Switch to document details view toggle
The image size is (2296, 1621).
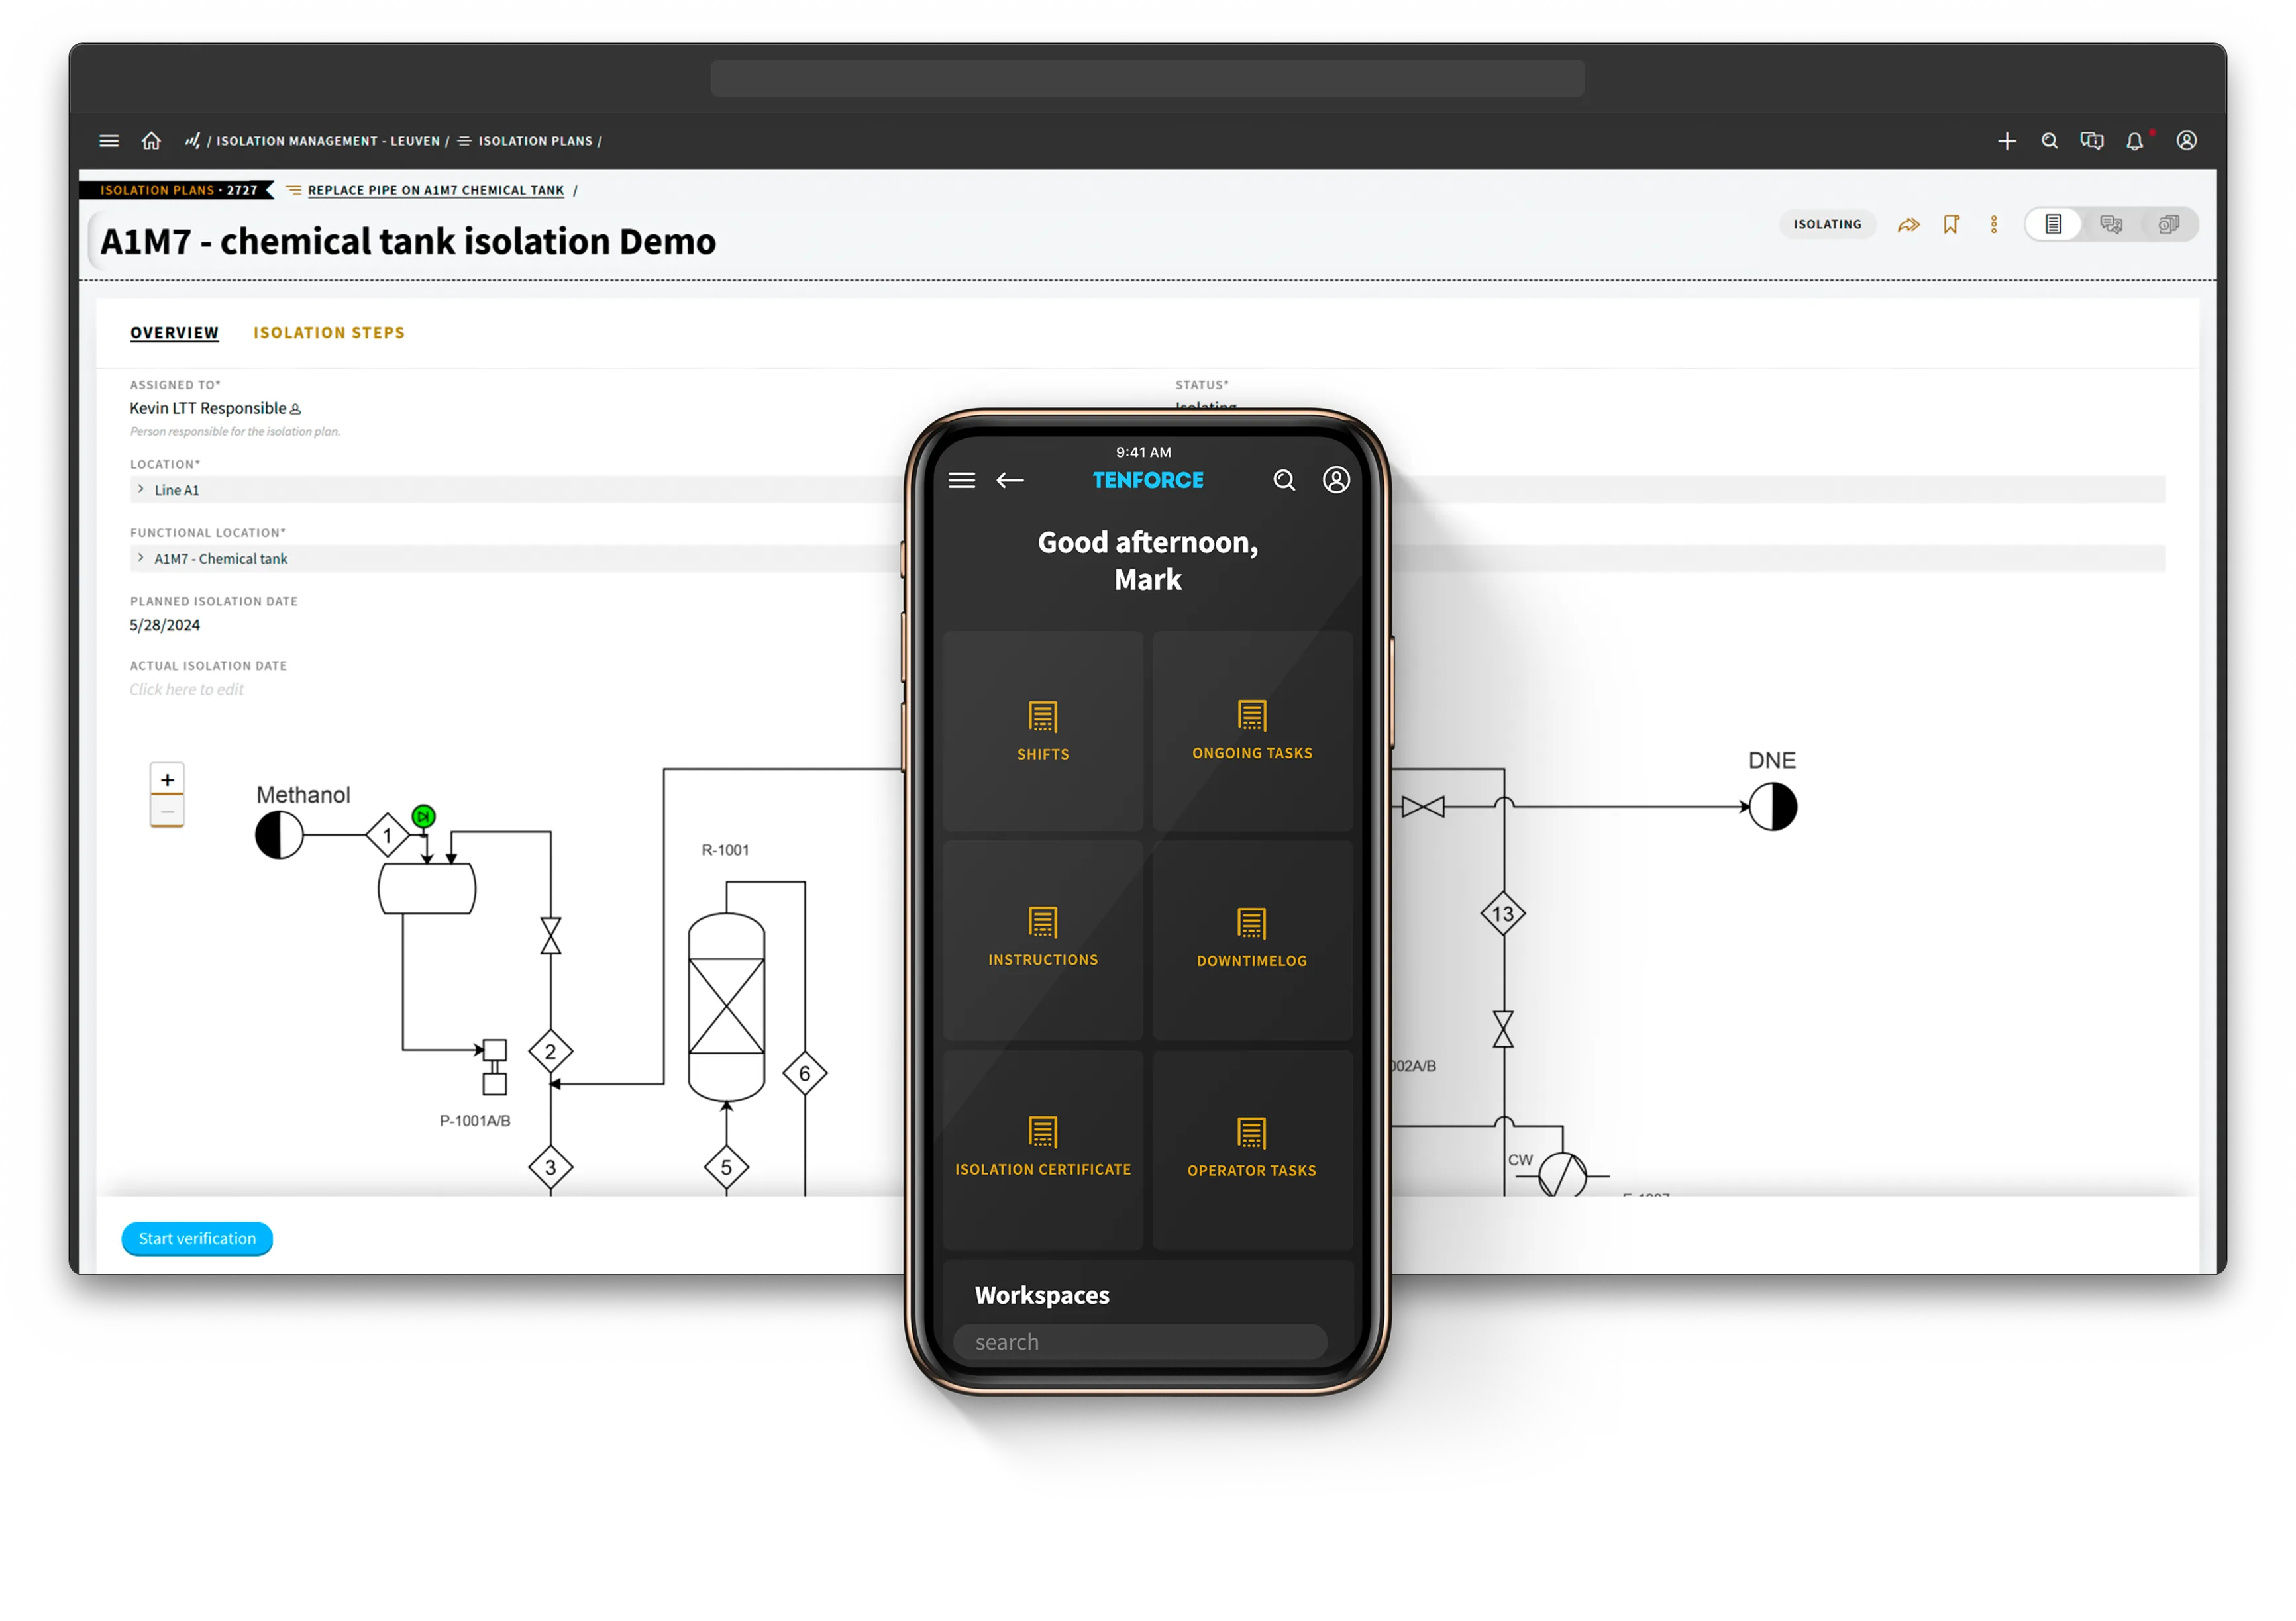(x=2053, y=225)
